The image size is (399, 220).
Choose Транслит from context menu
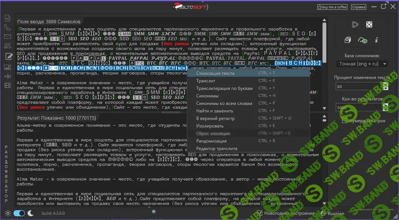(248, 81)
